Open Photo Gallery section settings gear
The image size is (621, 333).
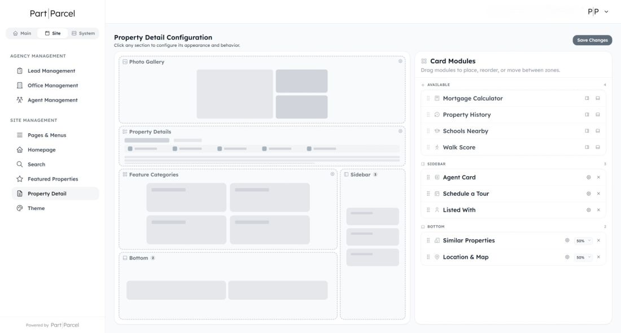click(x=400, y=61)
